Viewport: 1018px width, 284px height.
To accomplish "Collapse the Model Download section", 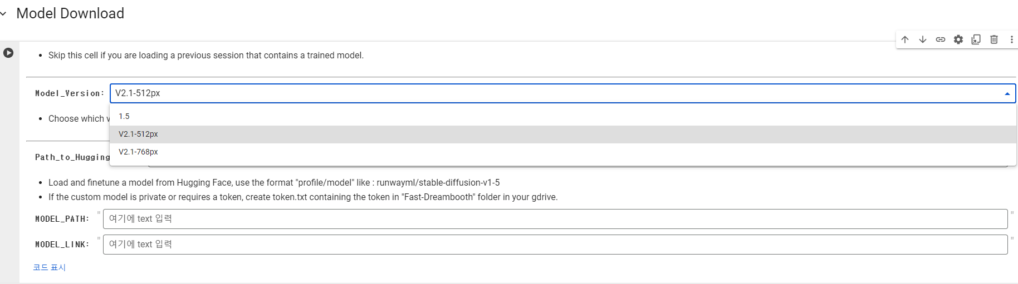I will (4, 13).
